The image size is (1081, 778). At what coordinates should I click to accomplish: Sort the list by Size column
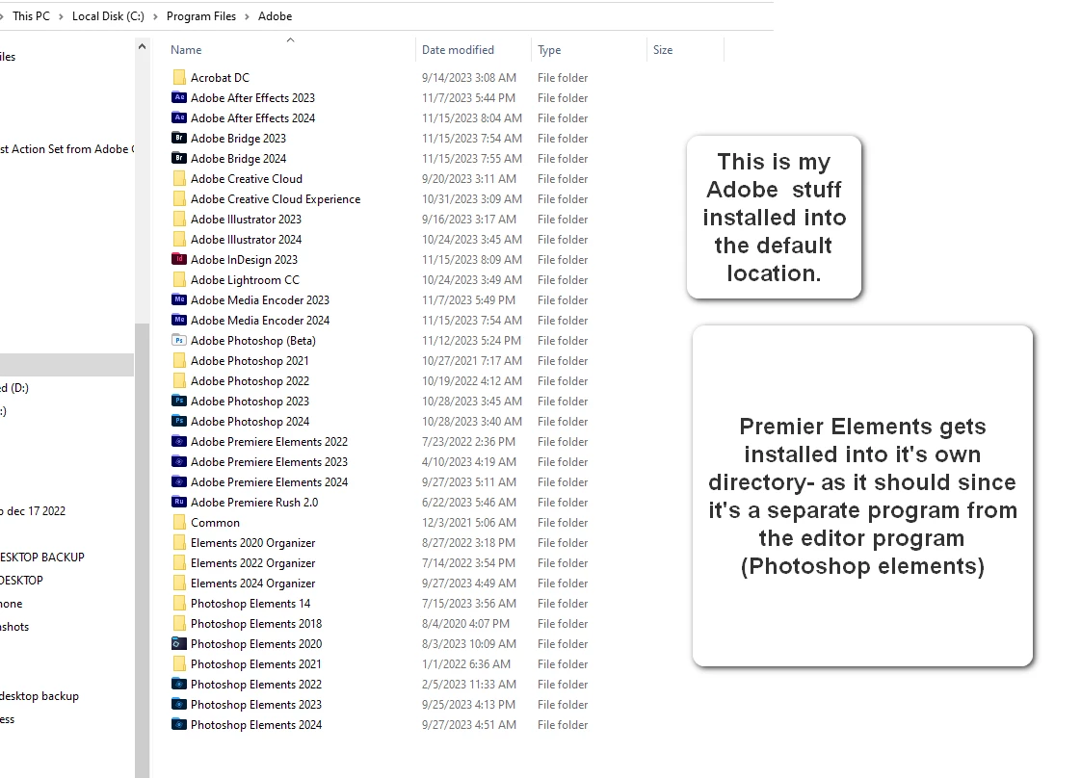point(663,50)
